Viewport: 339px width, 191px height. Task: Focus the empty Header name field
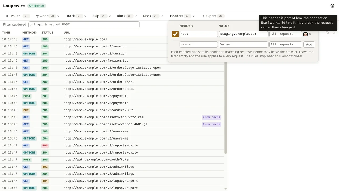coord(199,44)
